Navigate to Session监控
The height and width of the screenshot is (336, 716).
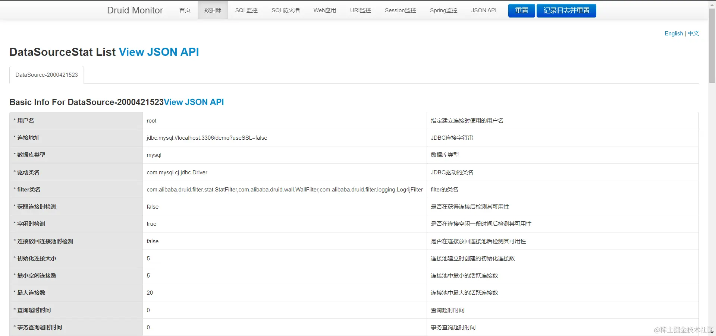pos(401,10)
